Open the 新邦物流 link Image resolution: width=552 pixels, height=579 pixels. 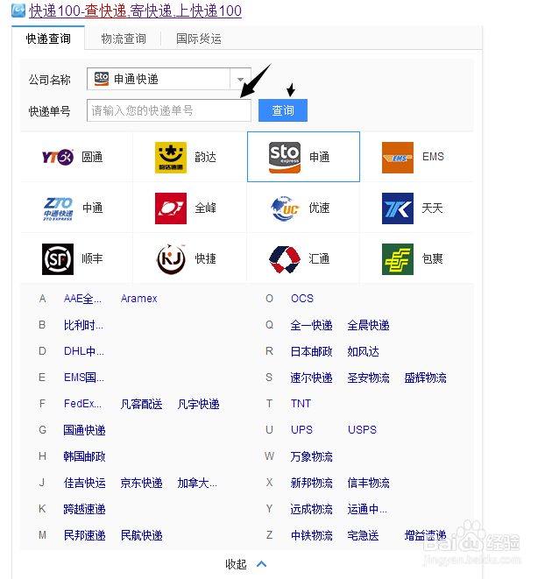tap(311, 483)
